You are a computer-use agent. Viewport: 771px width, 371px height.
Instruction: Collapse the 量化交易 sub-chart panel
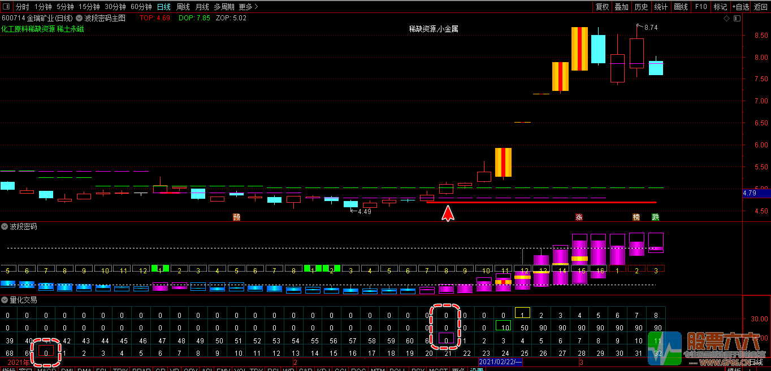(x=5, y=300)
